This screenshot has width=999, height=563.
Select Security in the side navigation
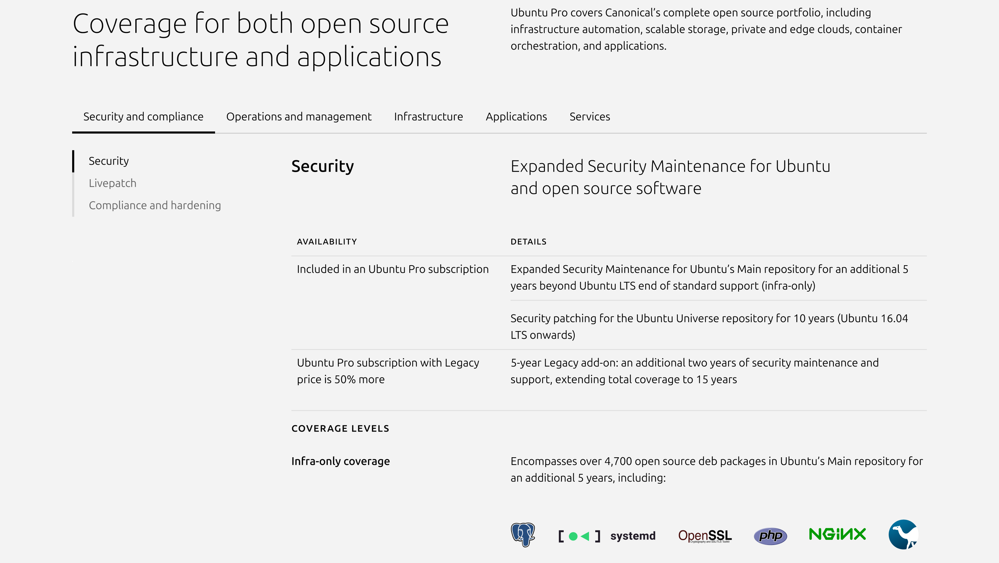click(x=109, y=161)
